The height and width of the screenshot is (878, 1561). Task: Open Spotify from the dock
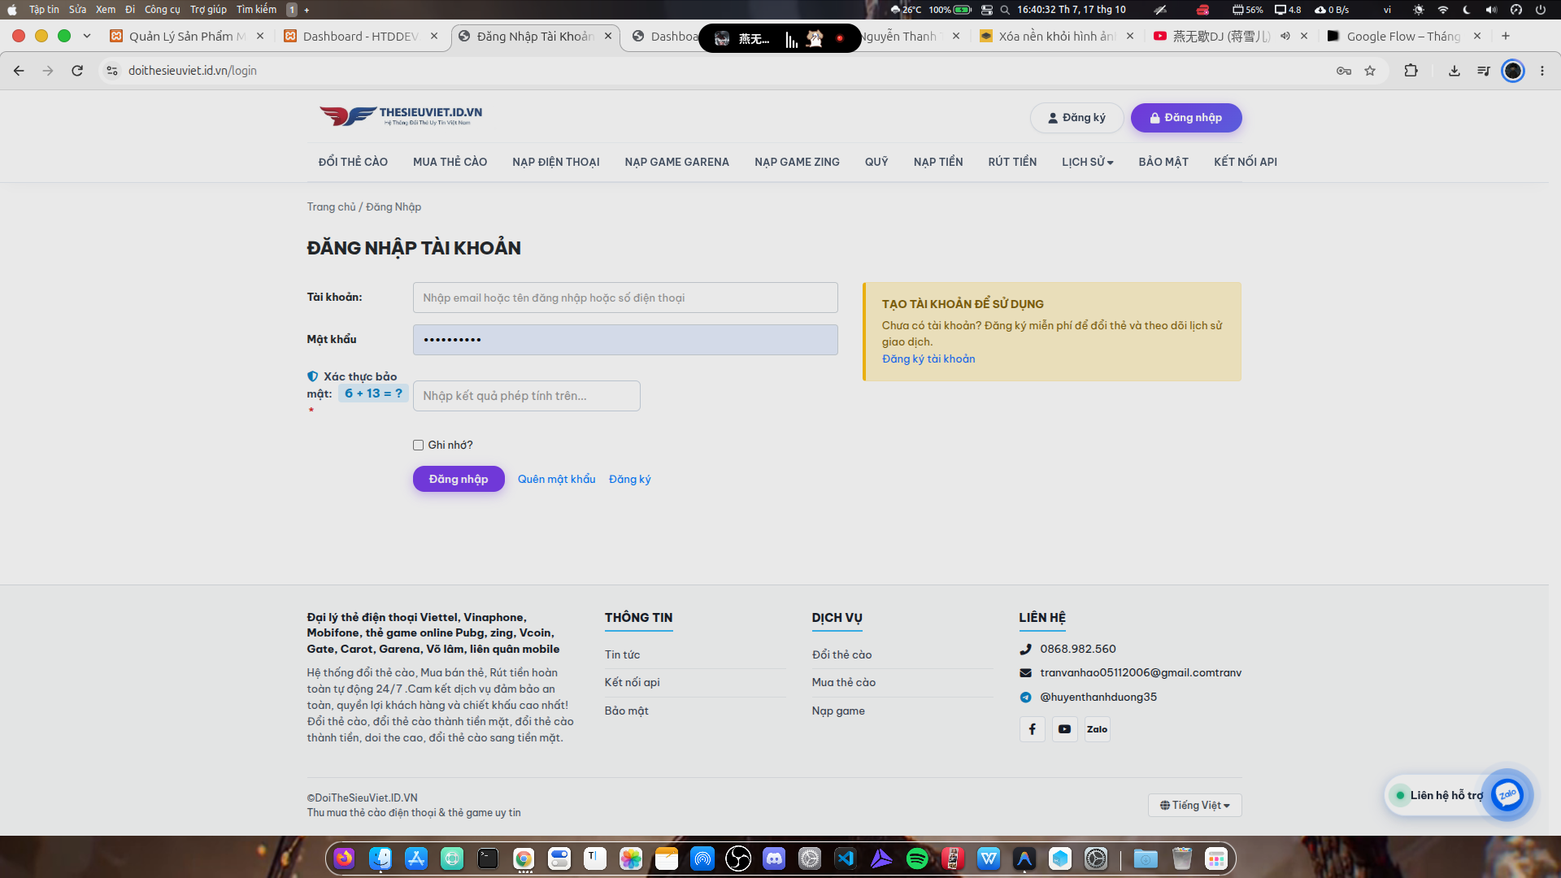coord(917,858)
